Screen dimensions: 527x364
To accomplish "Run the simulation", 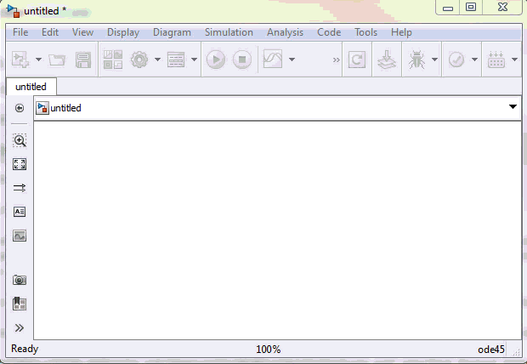I will (x=216, y=60).
